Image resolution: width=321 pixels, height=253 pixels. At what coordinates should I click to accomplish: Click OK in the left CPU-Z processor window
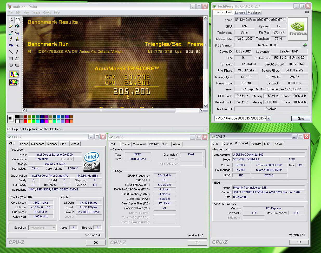[96, 243]
